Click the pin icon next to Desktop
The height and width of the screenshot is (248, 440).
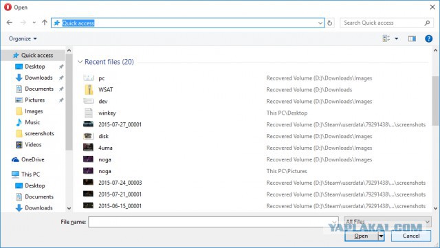(61, 67)
